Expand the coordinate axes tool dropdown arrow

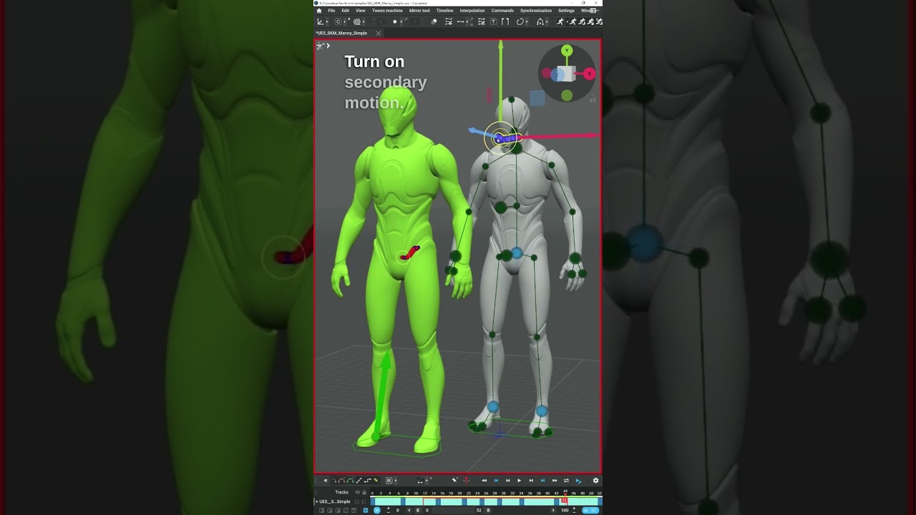click(x=327, y=21)
